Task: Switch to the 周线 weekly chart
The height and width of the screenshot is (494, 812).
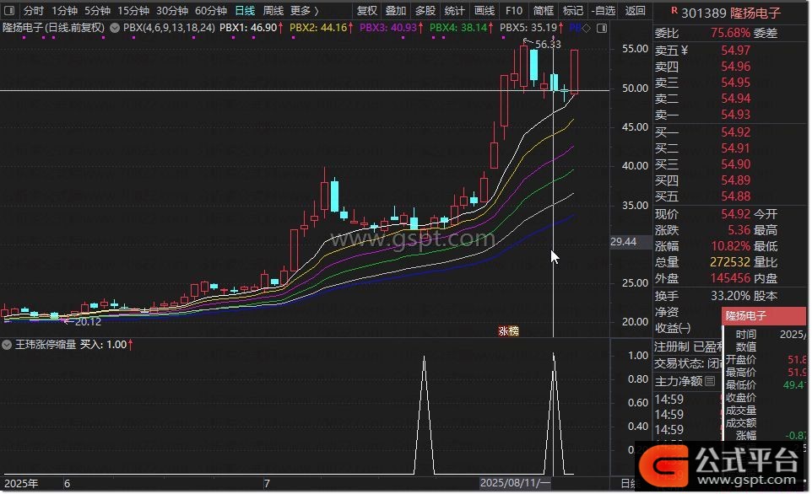Action: (273, 10)
